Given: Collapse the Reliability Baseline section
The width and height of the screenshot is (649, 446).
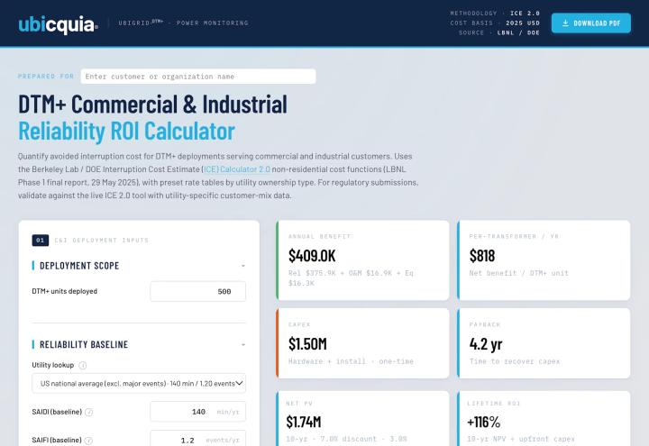Looking at the screenshot, I should click(243, 344).
